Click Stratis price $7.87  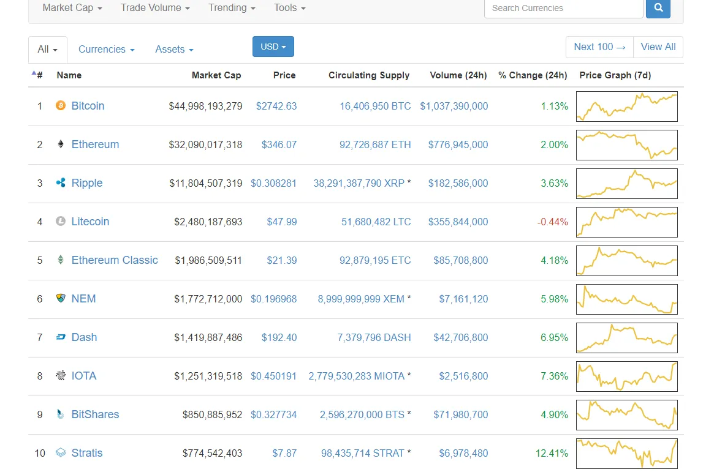(x=284, y=454)
